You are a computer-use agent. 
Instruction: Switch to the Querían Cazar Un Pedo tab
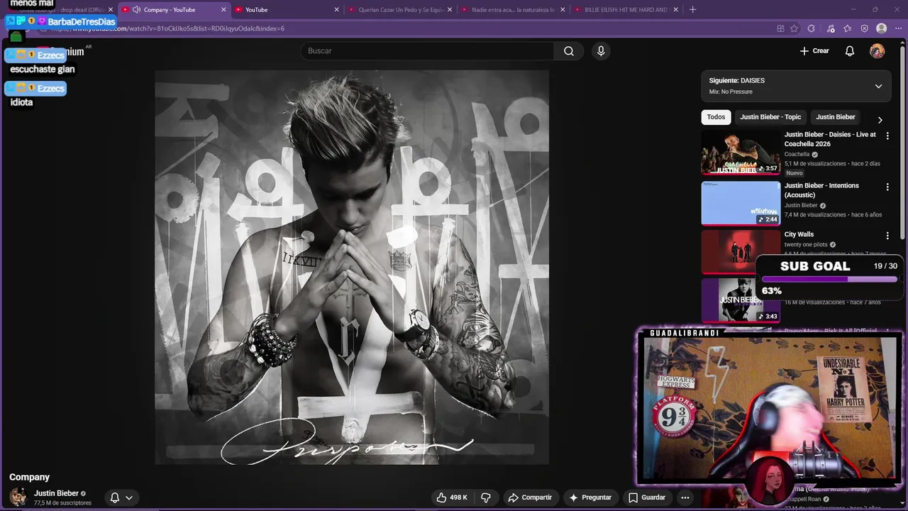[x=401, y=10]
